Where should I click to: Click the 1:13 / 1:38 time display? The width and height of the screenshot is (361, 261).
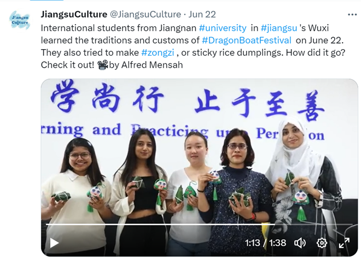265,243
